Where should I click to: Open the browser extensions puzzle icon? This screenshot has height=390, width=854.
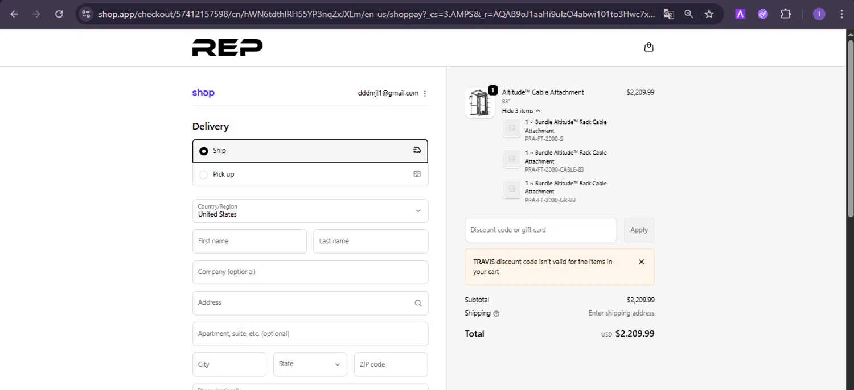click(x=786, y=14)
